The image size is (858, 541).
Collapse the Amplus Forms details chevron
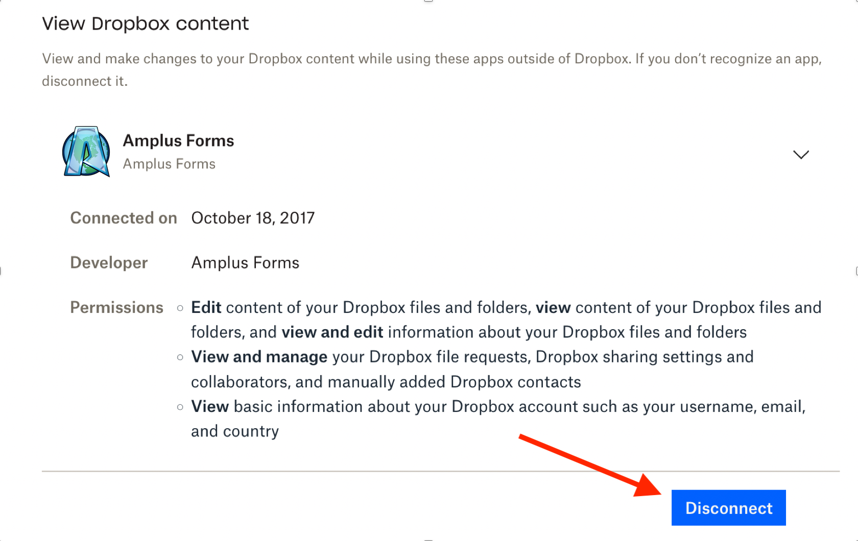point(801,155)
